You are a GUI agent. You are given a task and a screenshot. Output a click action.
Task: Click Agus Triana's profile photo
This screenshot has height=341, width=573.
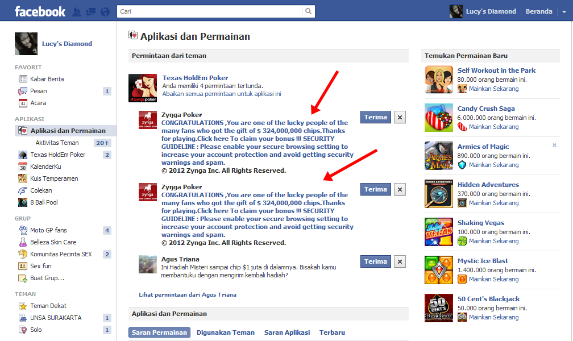pyautogui.click(x=148, y=264)
